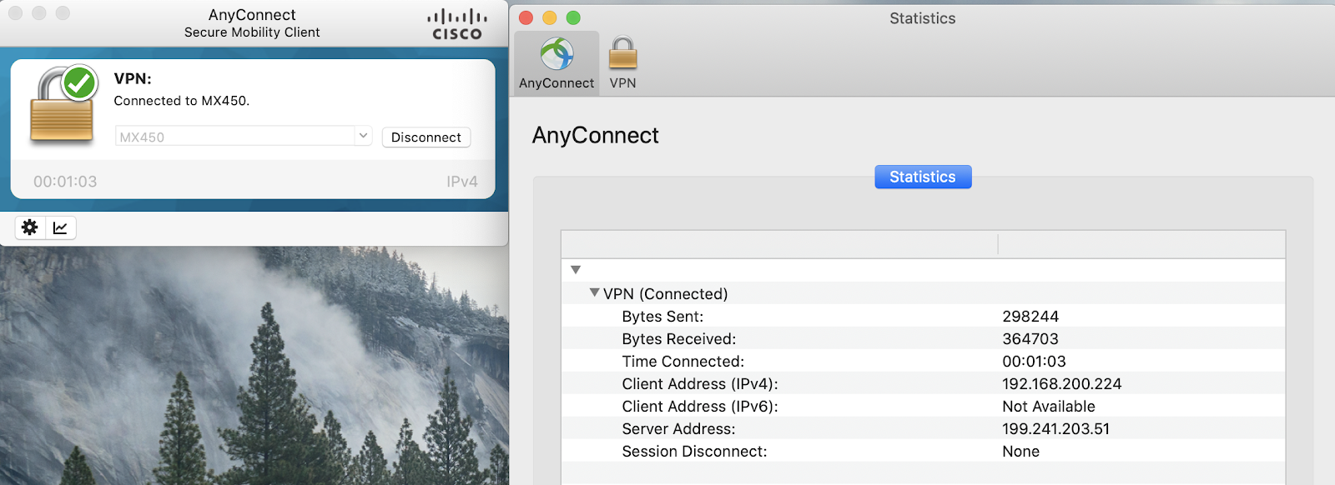Screen dimensions: 1335x485
Task: Select the Time Connected row label
Action: click(x=683, y=362)
